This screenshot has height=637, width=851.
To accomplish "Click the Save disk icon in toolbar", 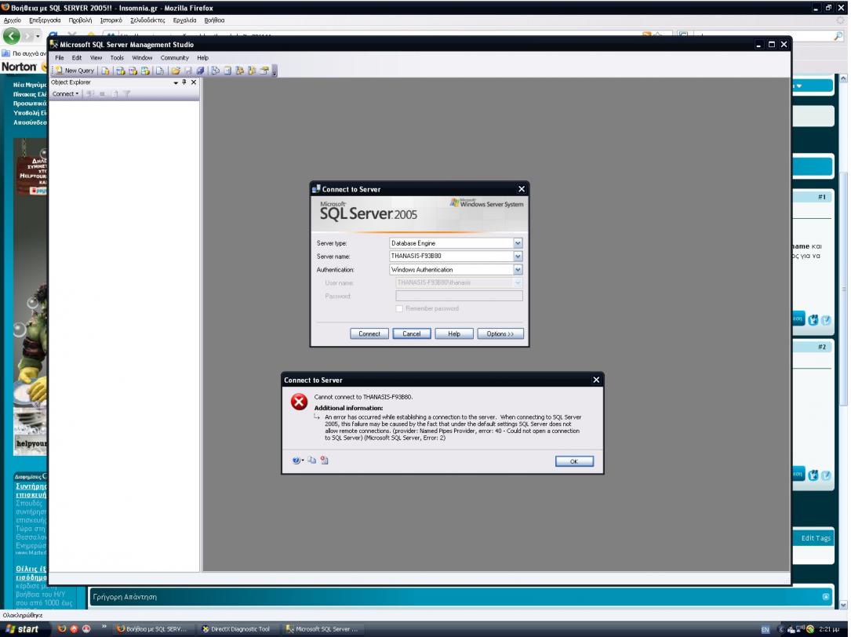I will [188, 71].
